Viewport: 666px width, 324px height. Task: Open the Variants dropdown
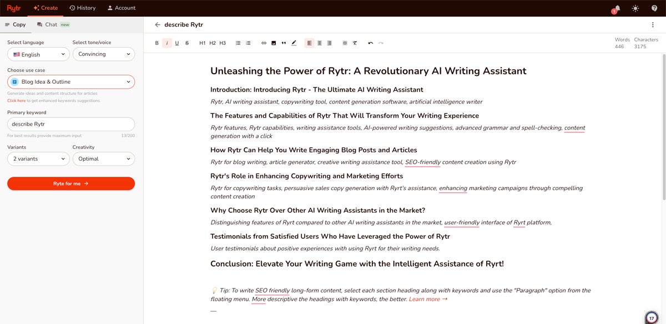tap(39, 159)
